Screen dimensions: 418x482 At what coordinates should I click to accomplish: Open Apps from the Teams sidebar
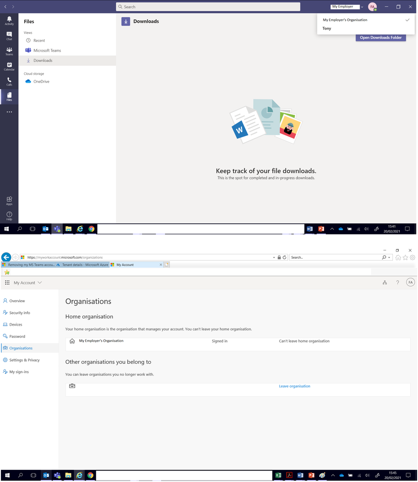9,200
